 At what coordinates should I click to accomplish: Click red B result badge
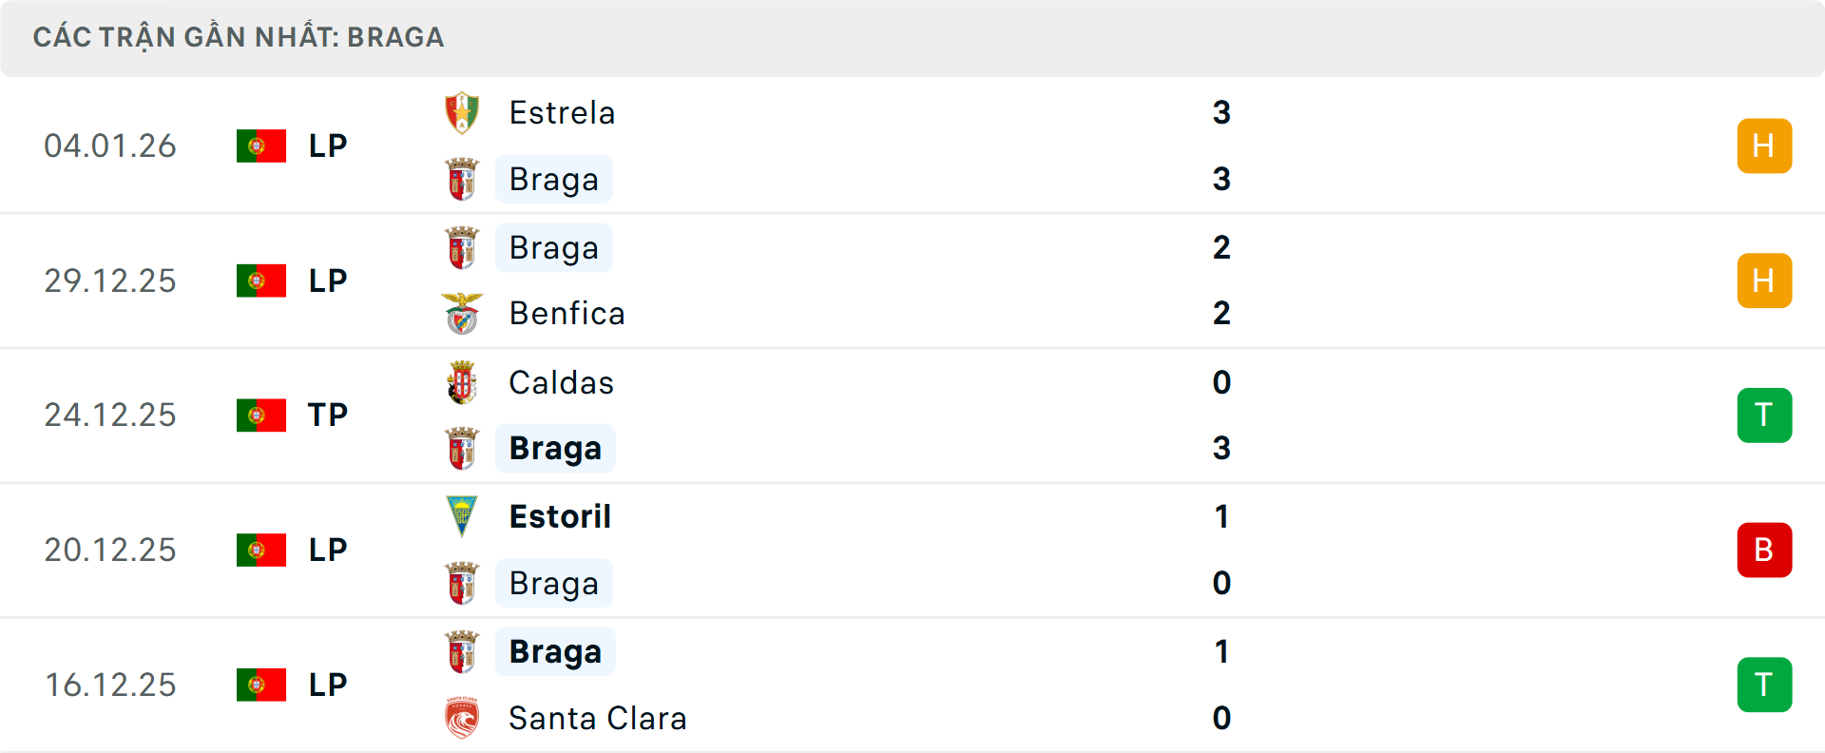click(1764, 550)
